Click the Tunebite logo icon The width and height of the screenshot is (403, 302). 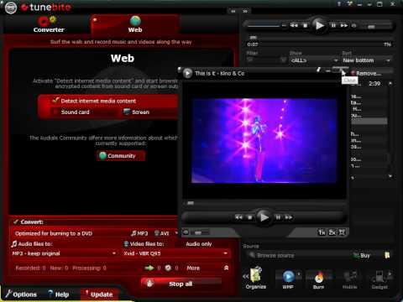pos(11,8)
